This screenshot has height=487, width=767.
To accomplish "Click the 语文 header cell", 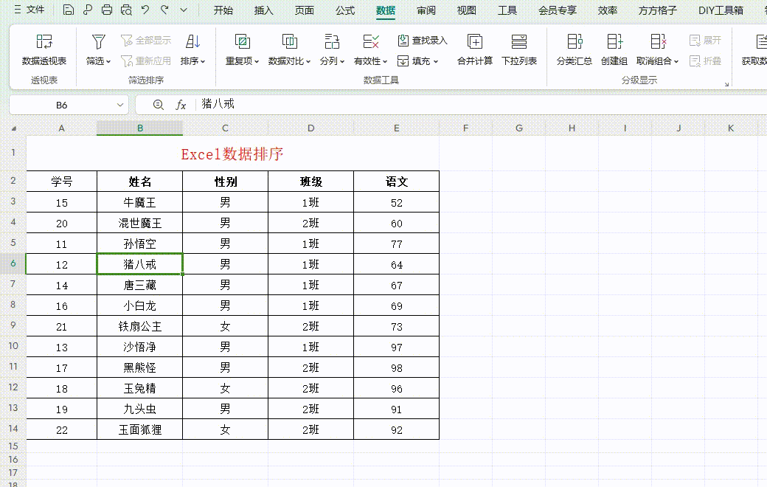I will point(396,182).
